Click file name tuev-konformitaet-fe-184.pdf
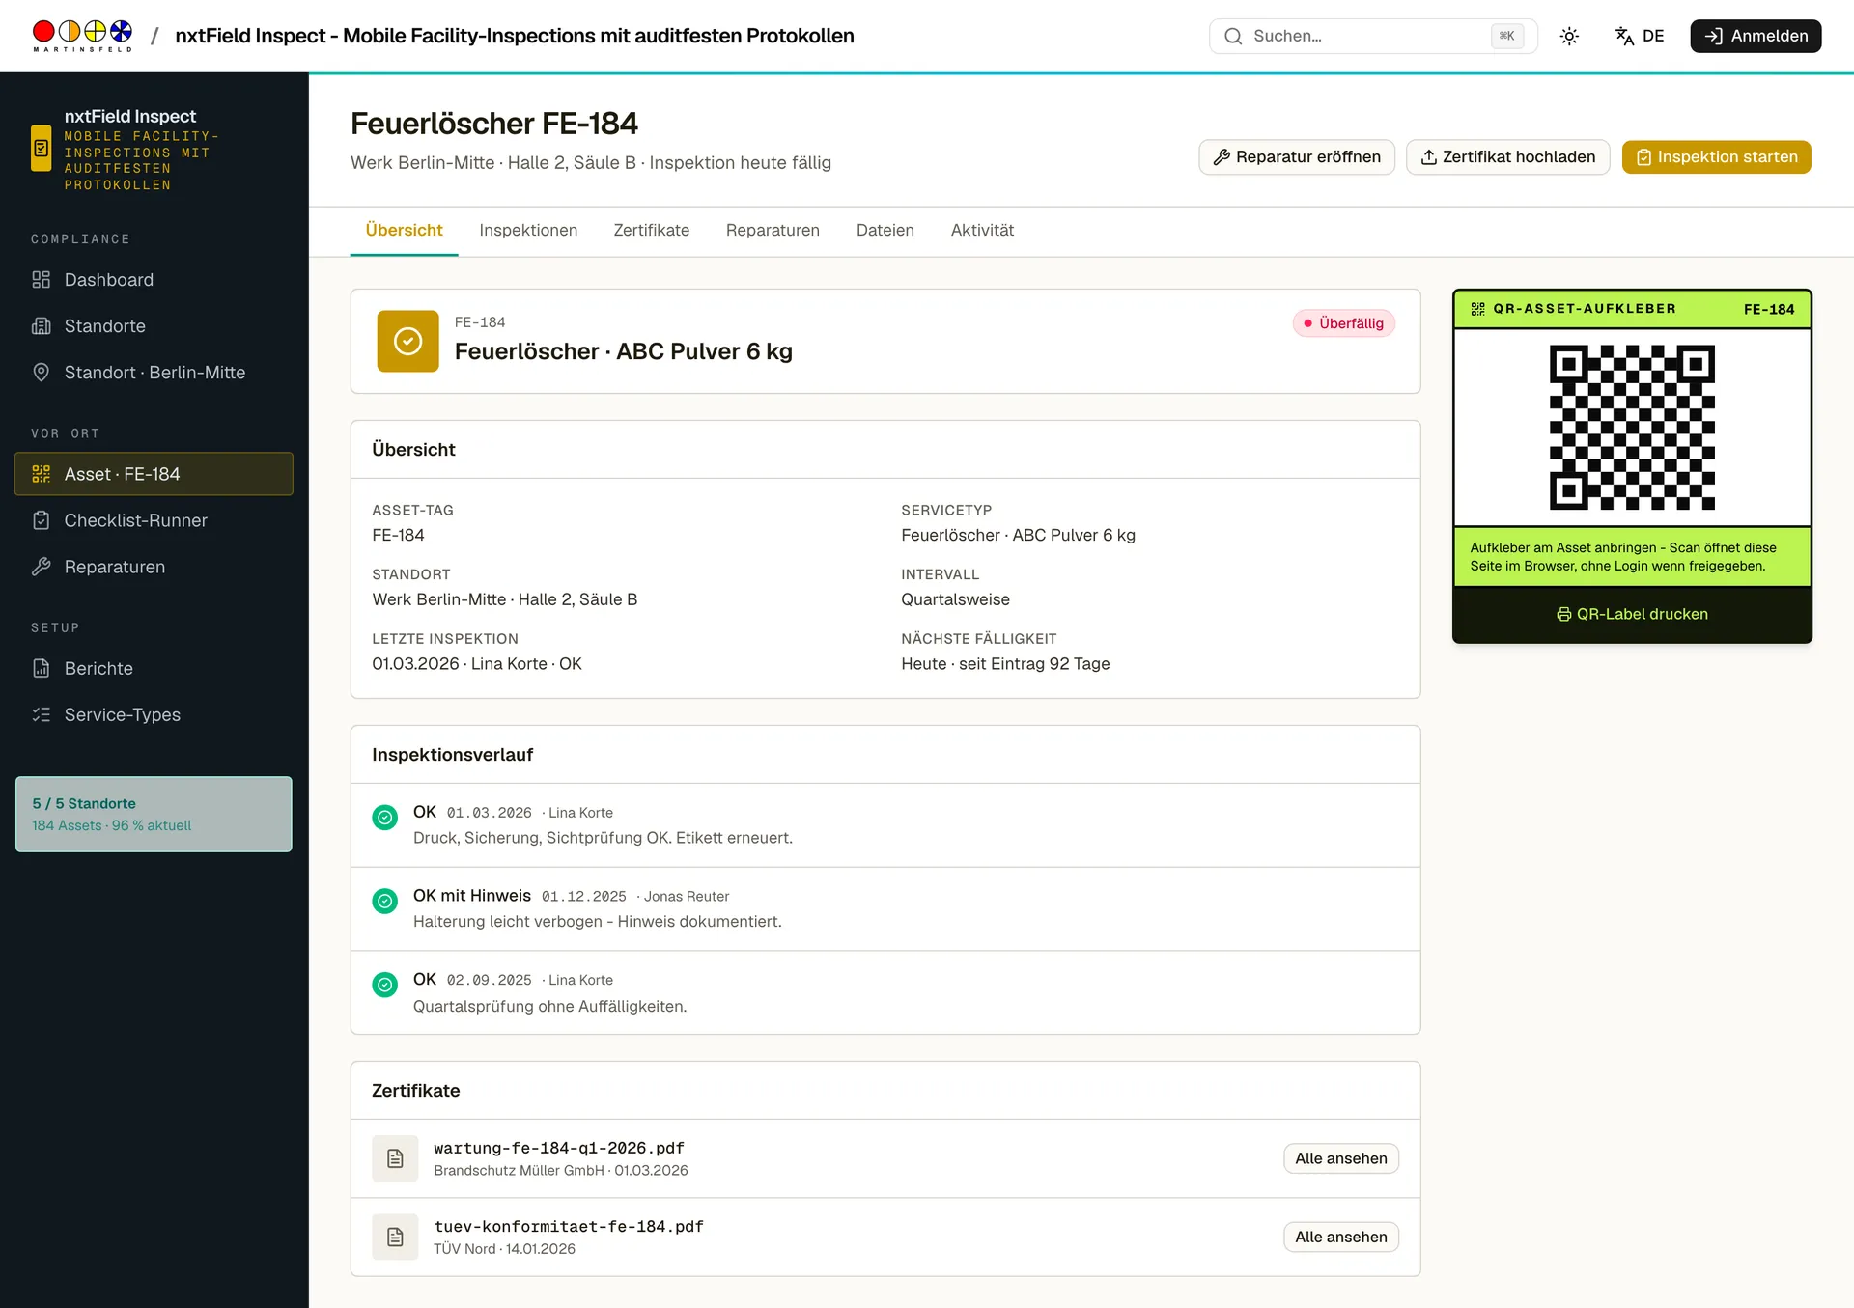This screenshot has width=1854, height=1308. (x=569, y=1226)
